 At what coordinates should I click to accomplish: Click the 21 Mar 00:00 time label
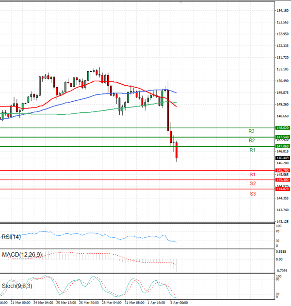pos(20,303)
